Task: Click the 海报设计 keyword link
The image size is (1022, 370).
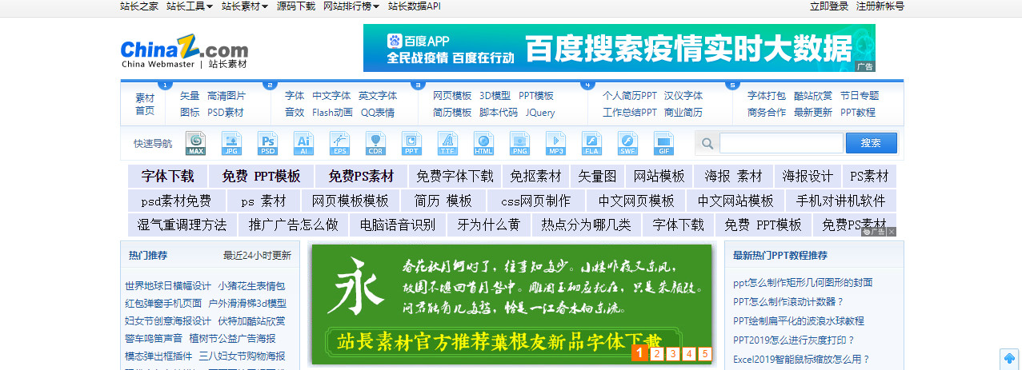Action: 808,176
